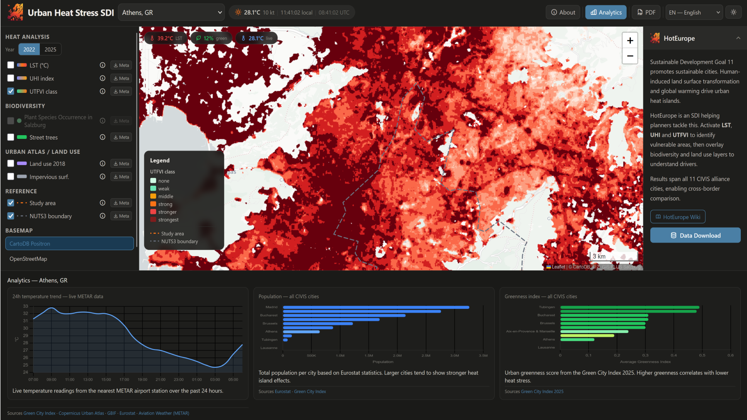Image resolution: width=747 pixels, height=420 pixels.
Task: Open info for UHI index layer
Action: [103, 78]
